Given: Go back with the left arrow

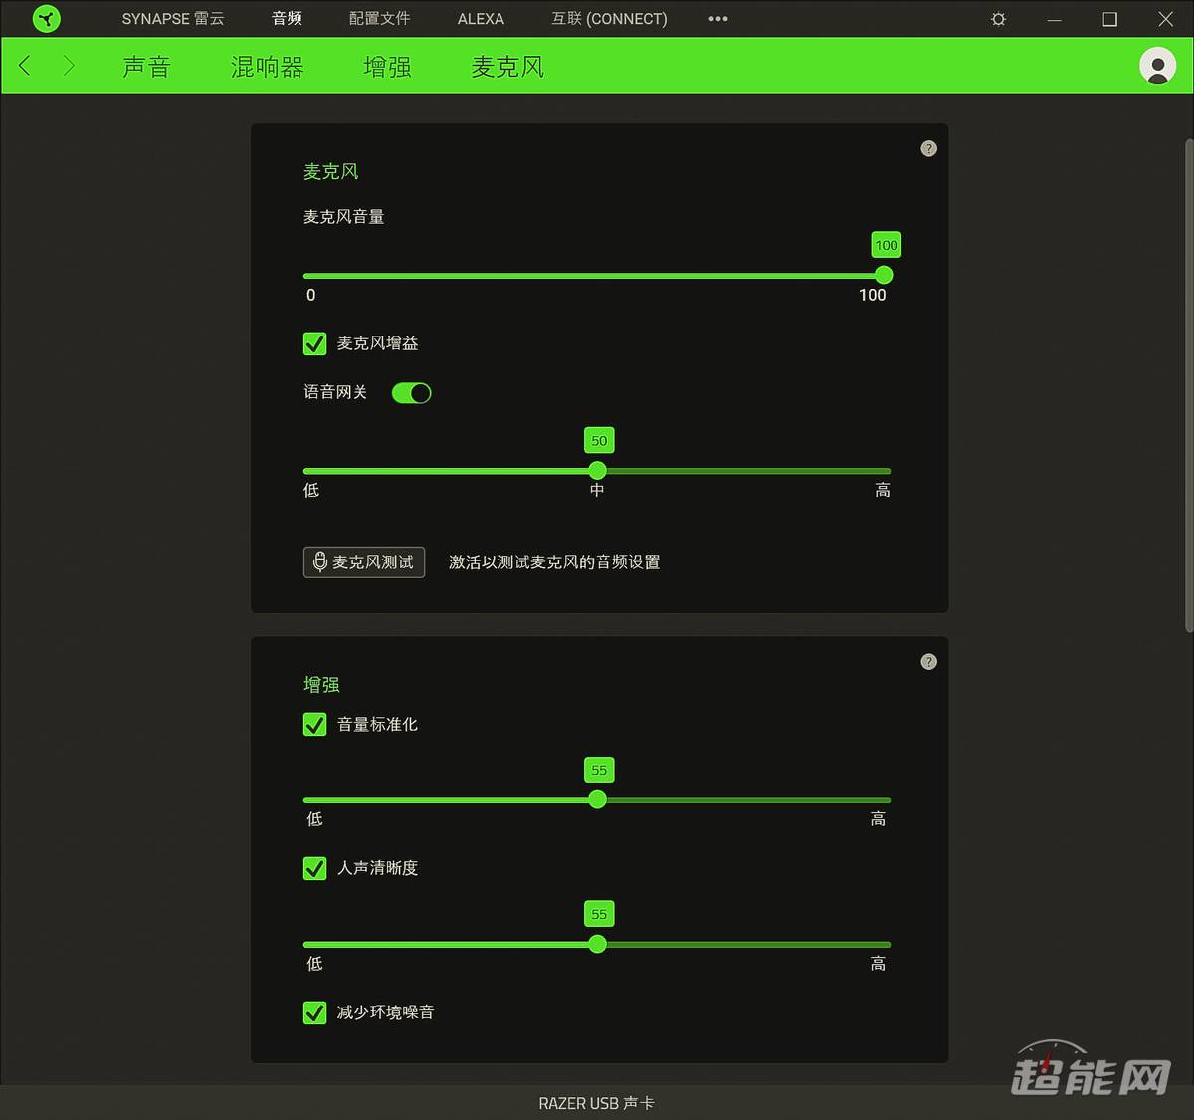Looking at the screenshot, I should click(x=25, y=66).
